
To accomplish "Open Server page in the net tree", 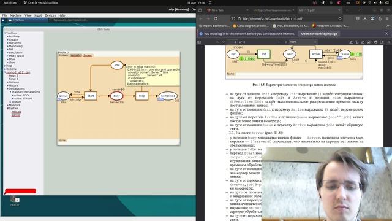I will tap(15, 115).
